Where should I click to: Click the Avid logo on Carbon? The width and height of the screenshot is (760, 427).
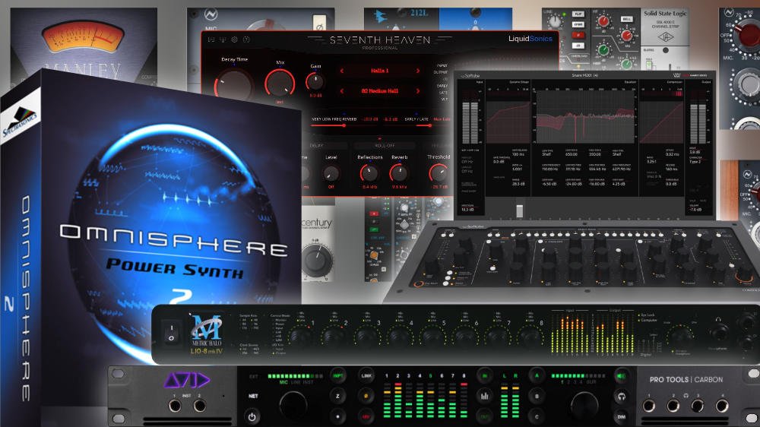click(187, 381)
